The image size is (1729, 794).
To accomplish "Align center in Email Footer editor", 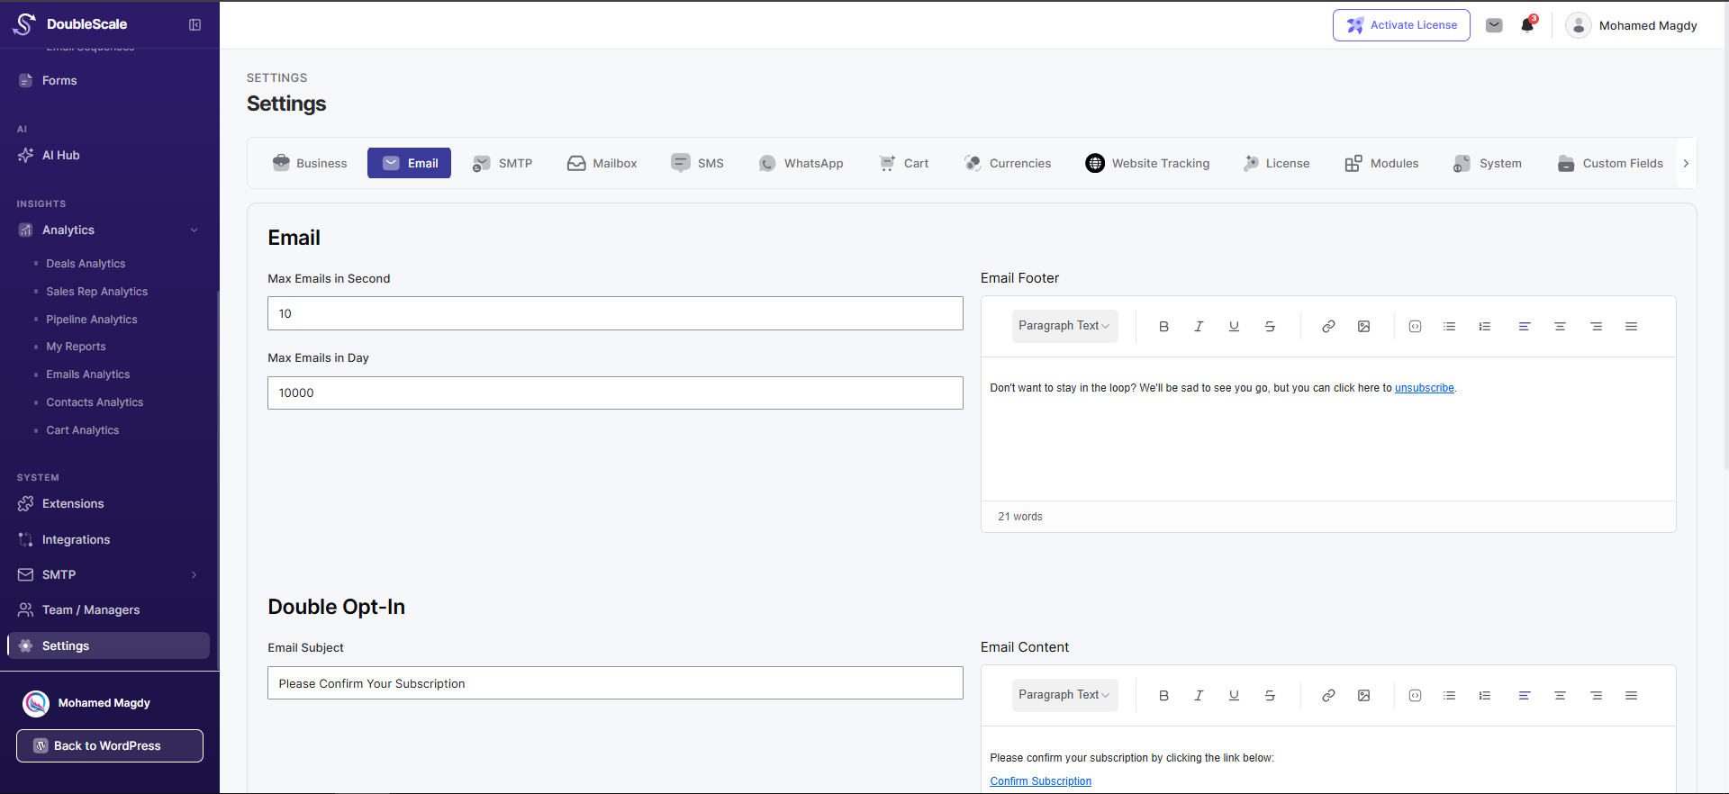I will click(x=1560, y=327).
